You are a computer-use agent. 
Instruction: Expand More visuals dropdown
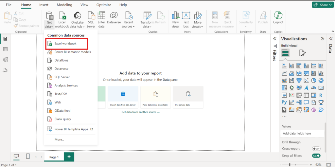point(198,20)
